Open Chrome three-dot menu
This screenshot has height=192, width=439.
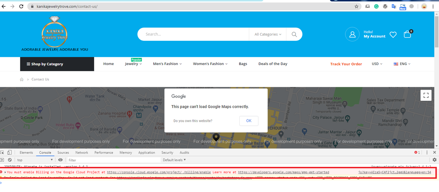click(x=433, y=7)
